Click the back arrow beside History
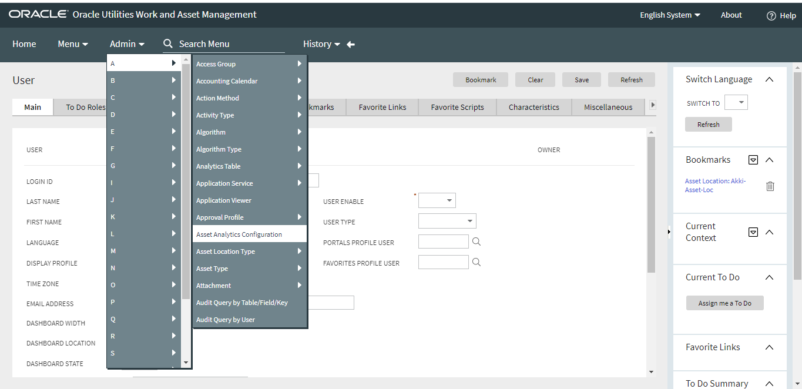 [x=350, y=43]
